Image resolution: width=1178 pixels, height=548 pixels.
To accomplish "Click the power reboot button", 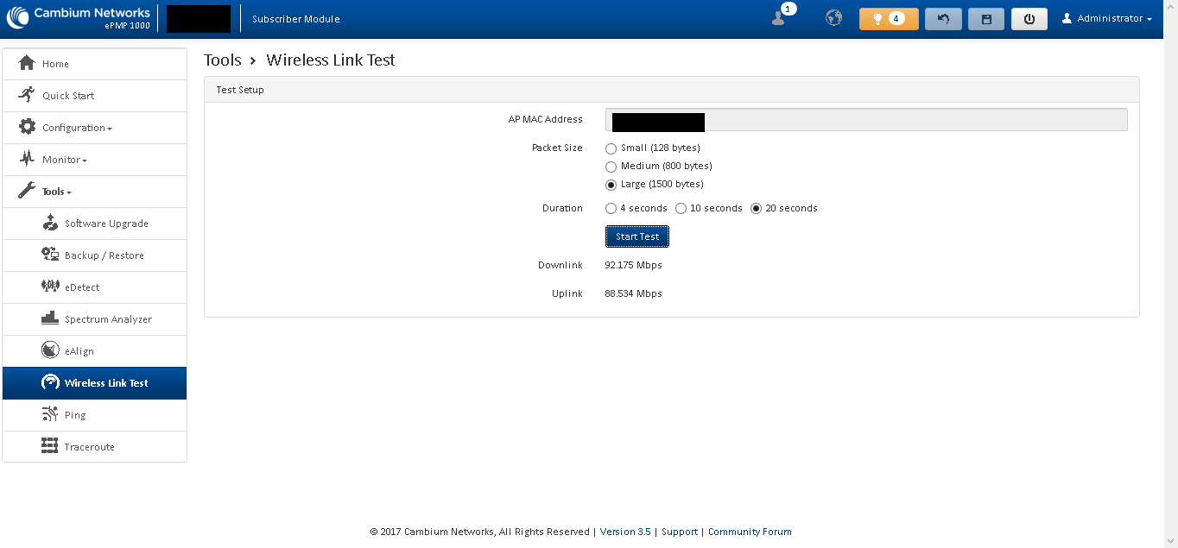I will 1029,19.
